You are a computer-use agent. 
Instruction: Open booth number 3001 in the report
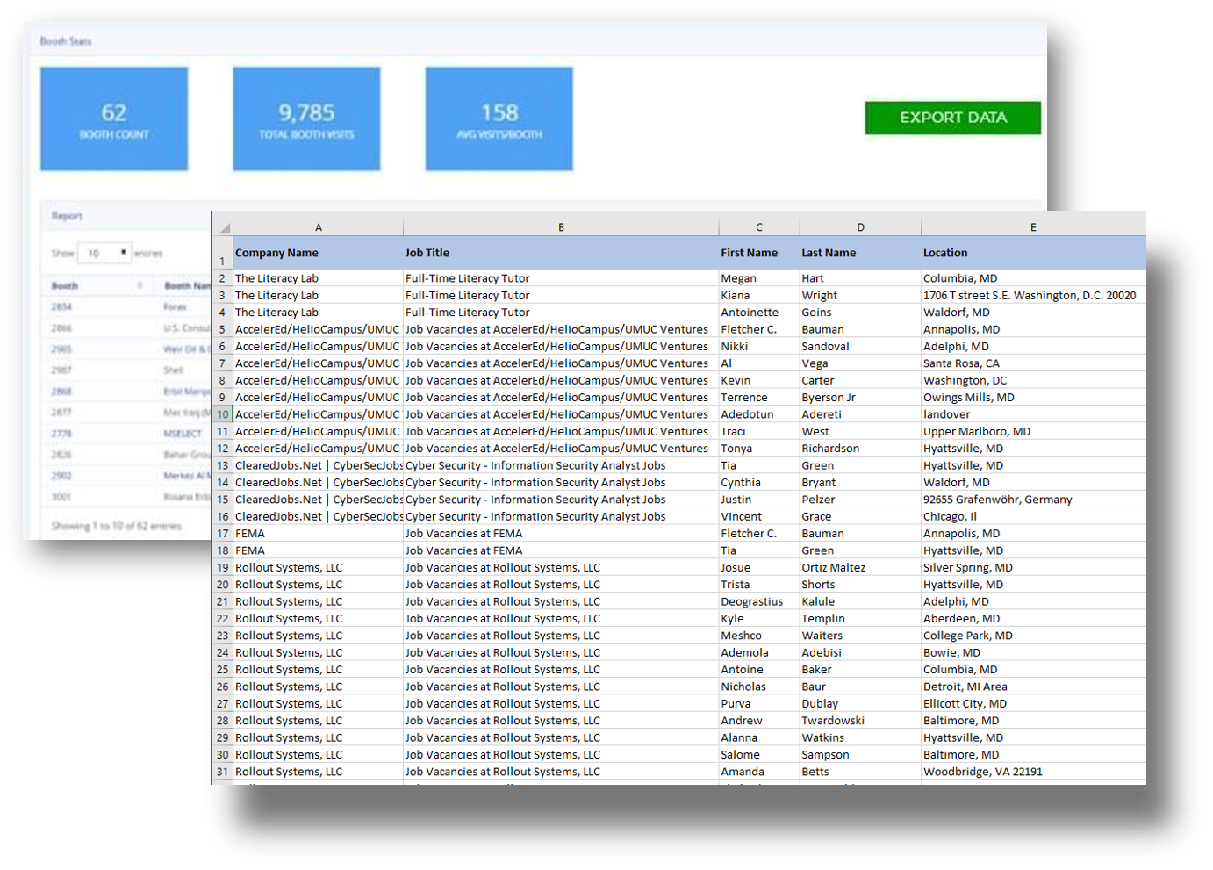coord(61,496)
